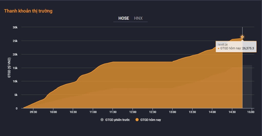Image resolution: width=262 pixels, height=136 pixels.
Task: Click the small orange bullet in tooltip
Action: [x=218, y=48]
